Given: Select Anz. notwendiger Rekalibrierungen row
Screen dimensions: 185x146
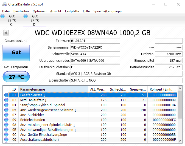Looking at the screenshot, I should pyautogui.click(x=90, y=130).
